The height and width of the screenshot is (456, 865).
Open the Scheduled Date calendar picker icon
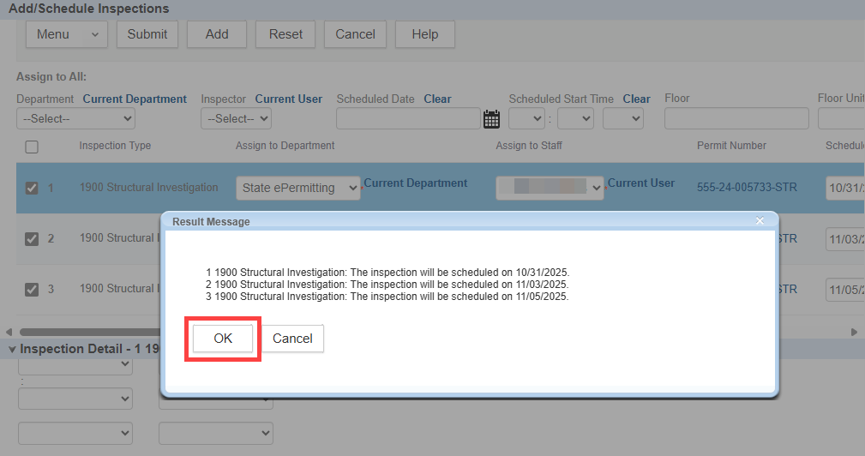(491, 119)
